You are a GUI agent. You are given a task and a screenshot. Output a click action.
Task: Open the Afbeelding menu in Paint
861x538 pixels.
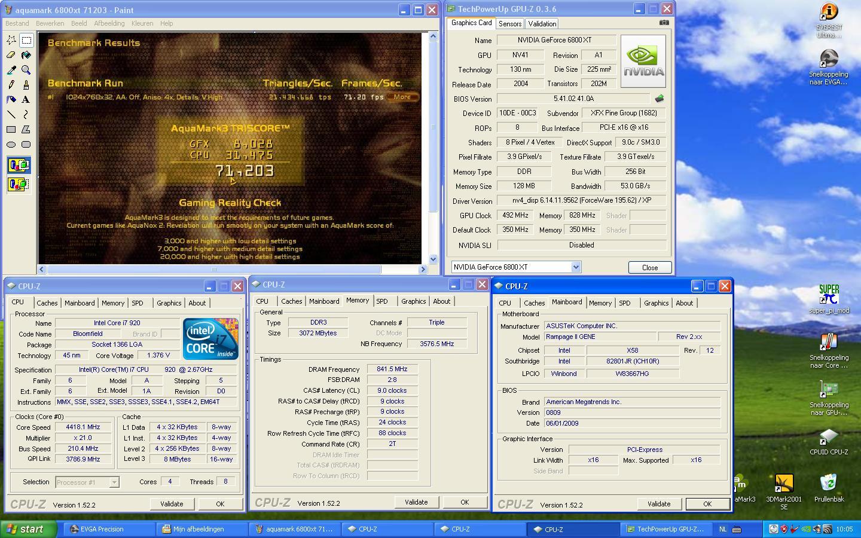(109, 23)
